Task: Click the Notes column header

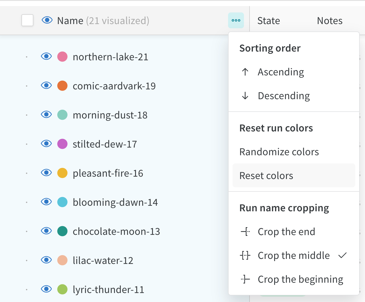Action: click(x=329, y=20)
